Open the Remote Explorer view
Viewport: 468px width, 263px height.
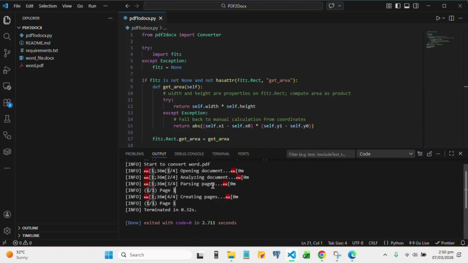[7, 87]
